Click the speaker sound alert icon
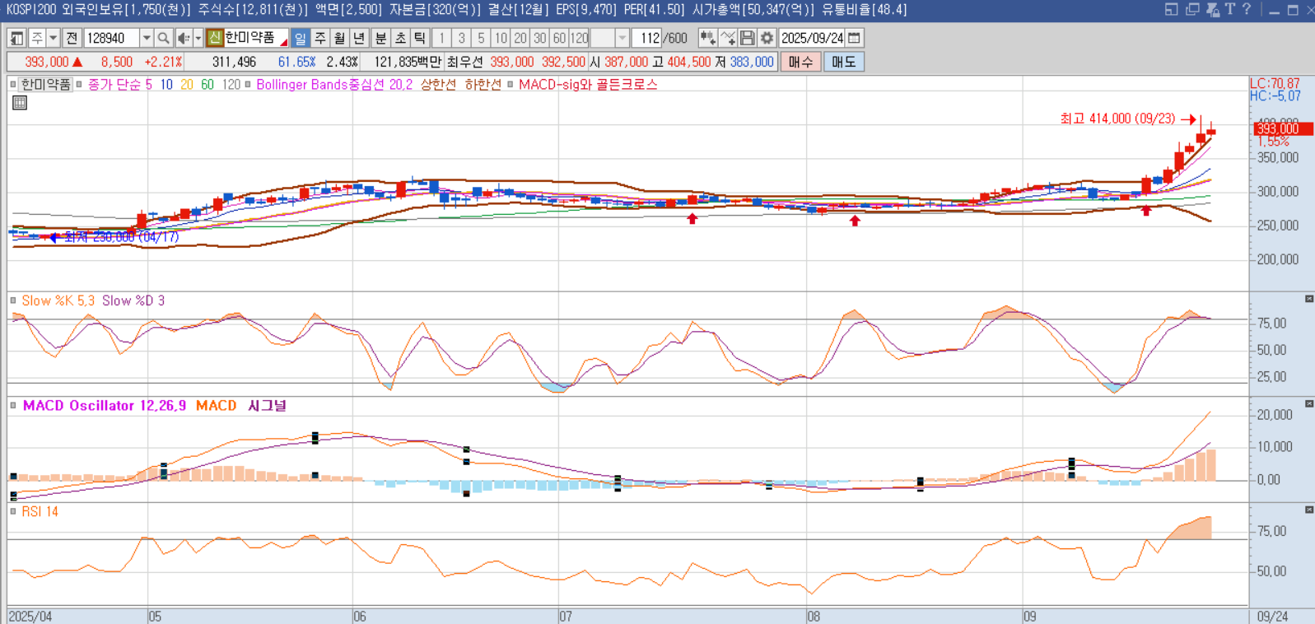 coord(183,38)
